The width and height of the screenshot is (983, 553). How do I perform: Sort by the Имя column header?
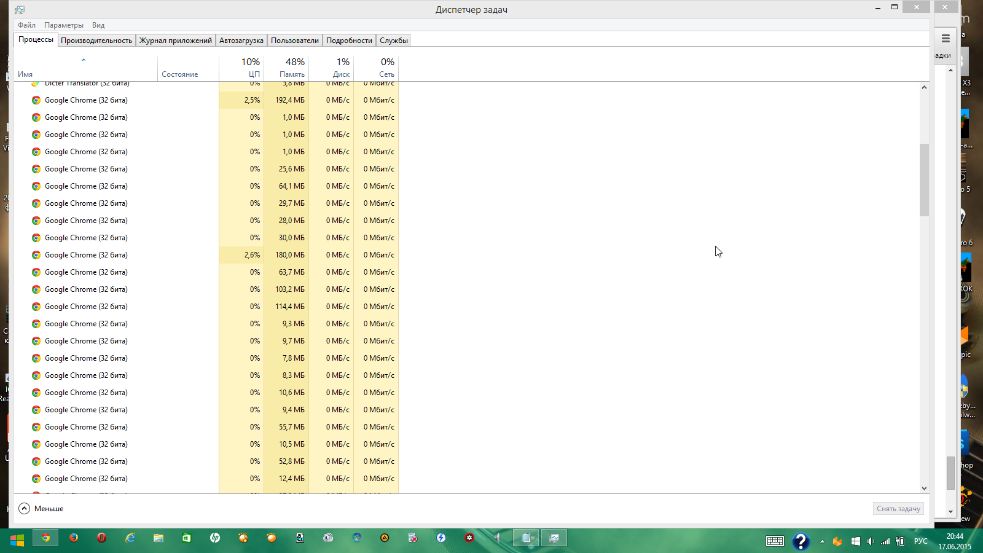click(85, 68)
